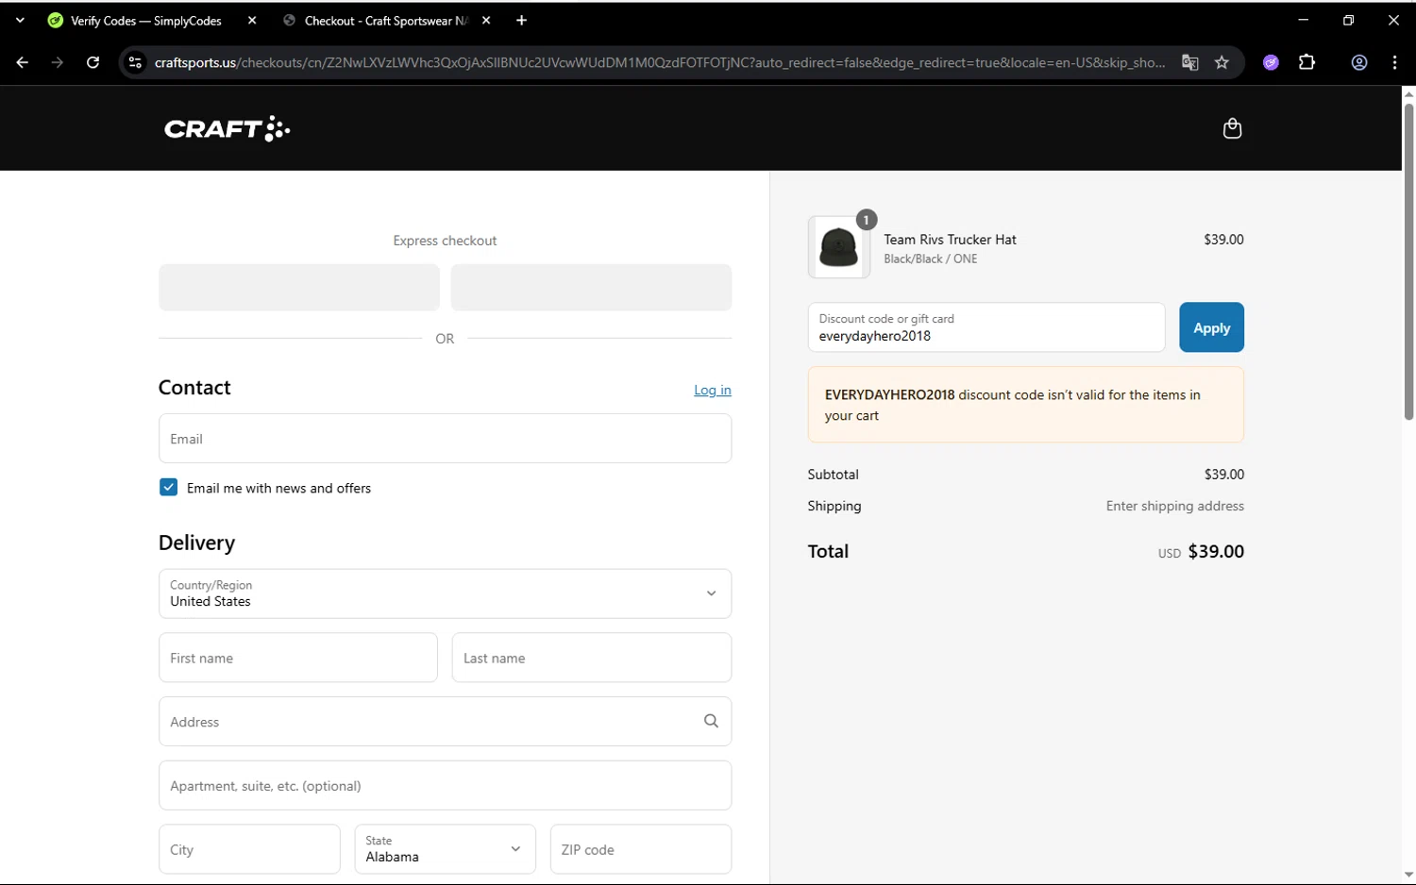Click the Team Rivs Trucker Hat product name

(950, 240)
